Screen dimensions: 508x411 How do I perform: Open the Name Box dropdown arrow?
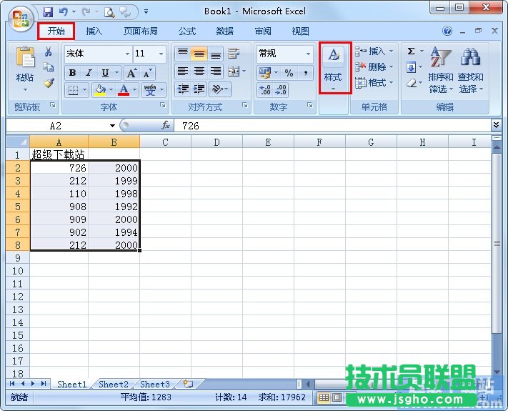point(112,126)
